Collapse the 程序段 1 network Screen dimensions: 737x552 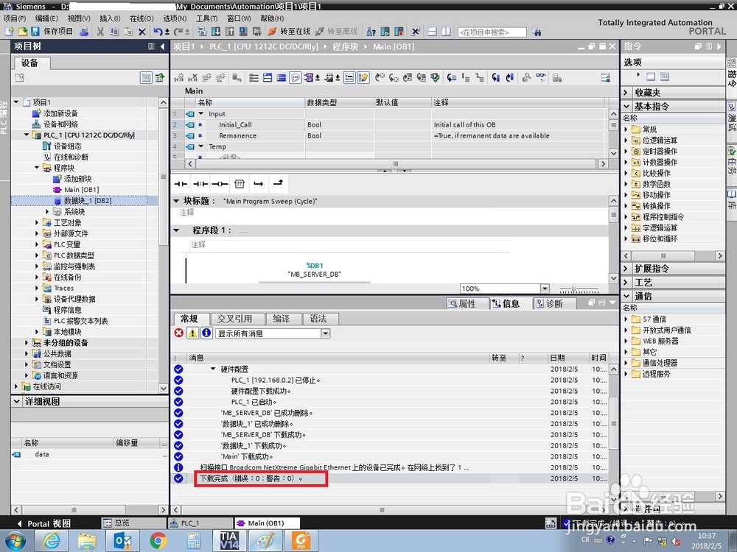(176, 230)
